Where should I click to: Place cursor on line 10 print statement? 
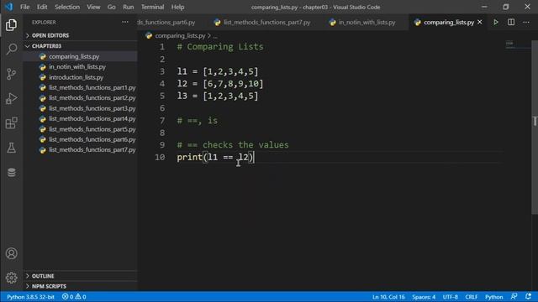(215, 157)
